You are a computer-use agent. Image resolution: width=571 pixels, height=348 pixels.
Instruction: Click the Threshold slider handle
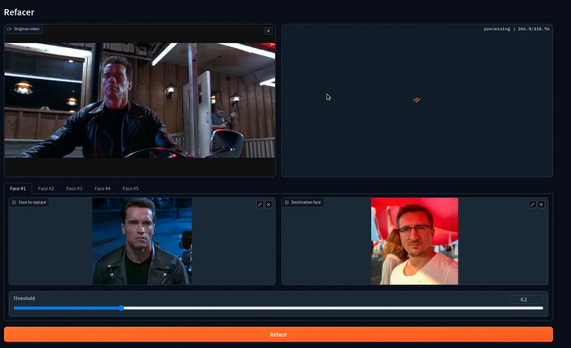pyautogui.click(x=122, y=308)
